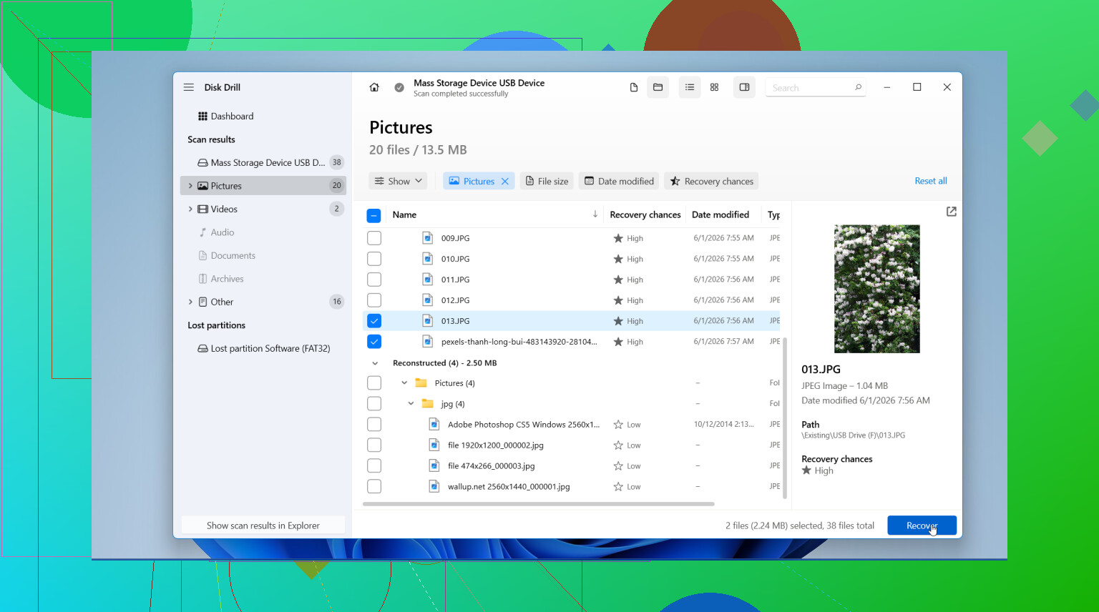Viewport: 1099px width, 612px height.
Task: Expand Pictures category in sidebar
Action: tap(190, 186)
